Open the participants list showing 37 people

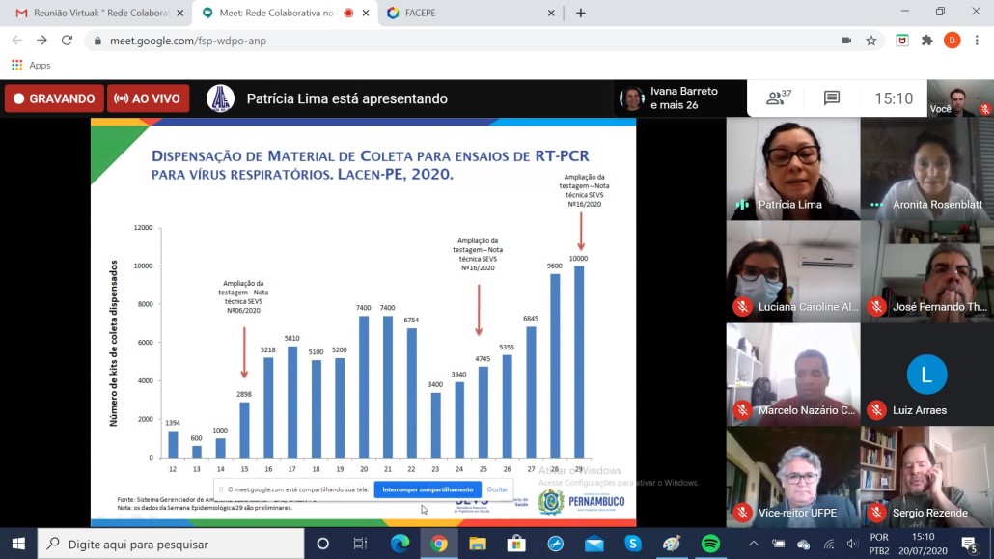tap(778, 98)
